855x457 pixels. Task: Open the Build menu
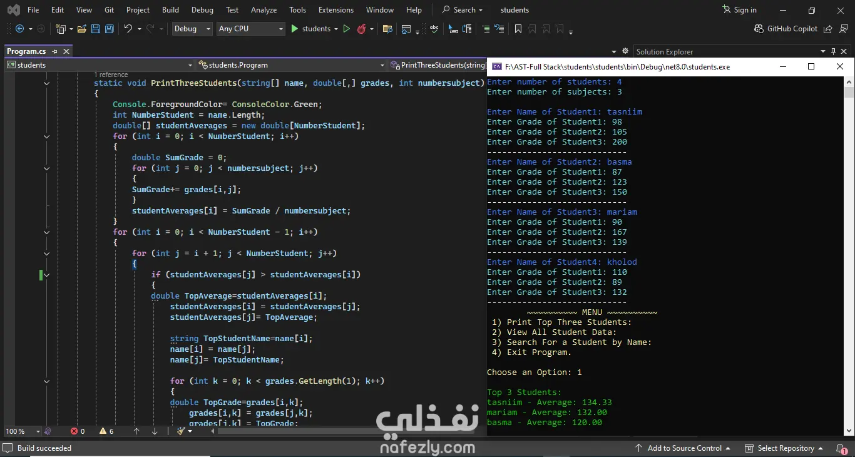170,10
